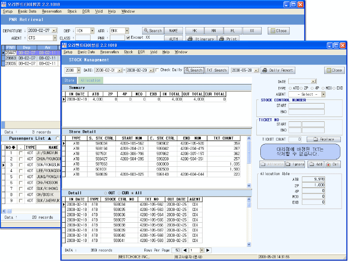Tick the checkbox for passenger SUK/KIHONG

pyautogui.click(x=21, y=189)
